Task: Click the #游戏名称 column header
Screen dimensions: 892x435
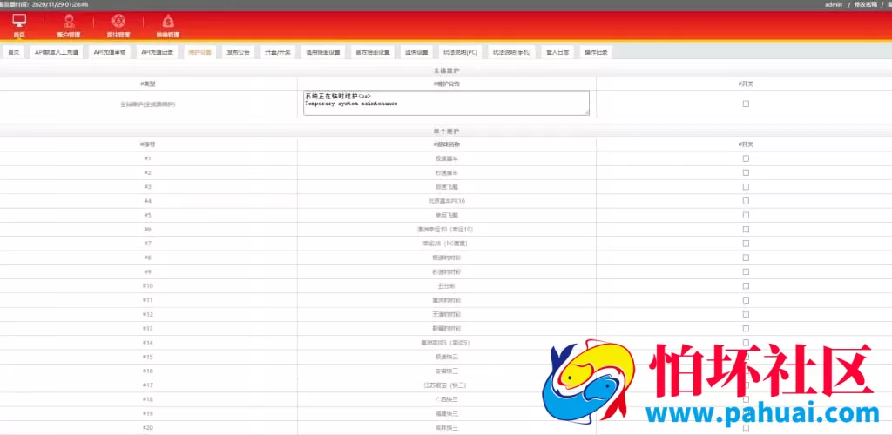Action: [447, 144]
